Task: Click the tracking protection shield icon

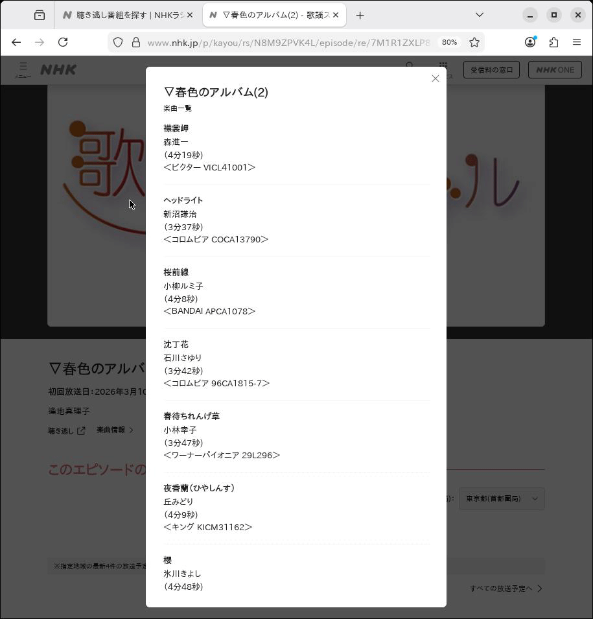Action: pyautogui.click(x=117, y=42)
